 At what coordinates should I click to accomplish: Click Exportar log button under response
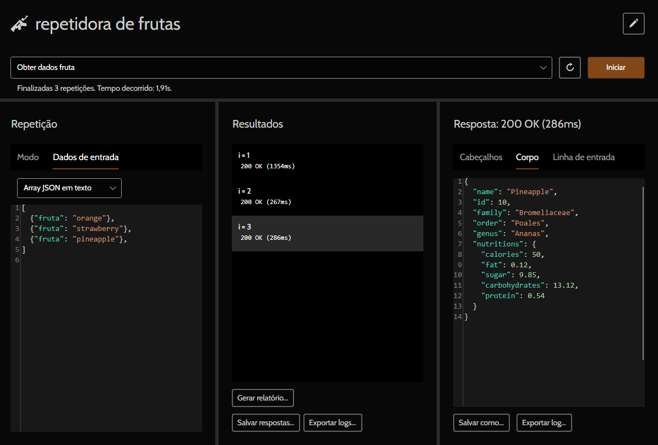(x=544, y=423)
